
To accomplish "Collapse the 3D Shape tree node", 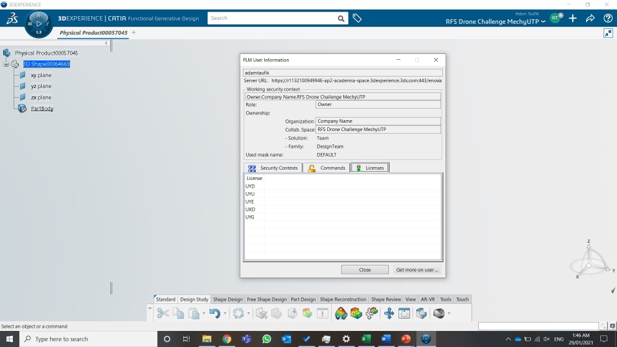I will 6,64.
